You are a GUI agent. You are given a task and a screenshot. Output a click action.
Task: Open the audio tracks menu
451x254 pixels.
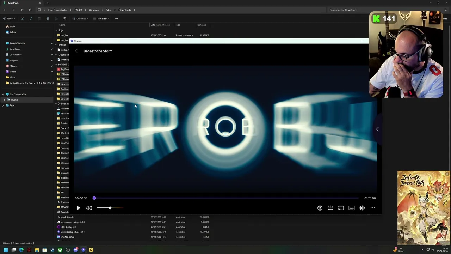362,208
